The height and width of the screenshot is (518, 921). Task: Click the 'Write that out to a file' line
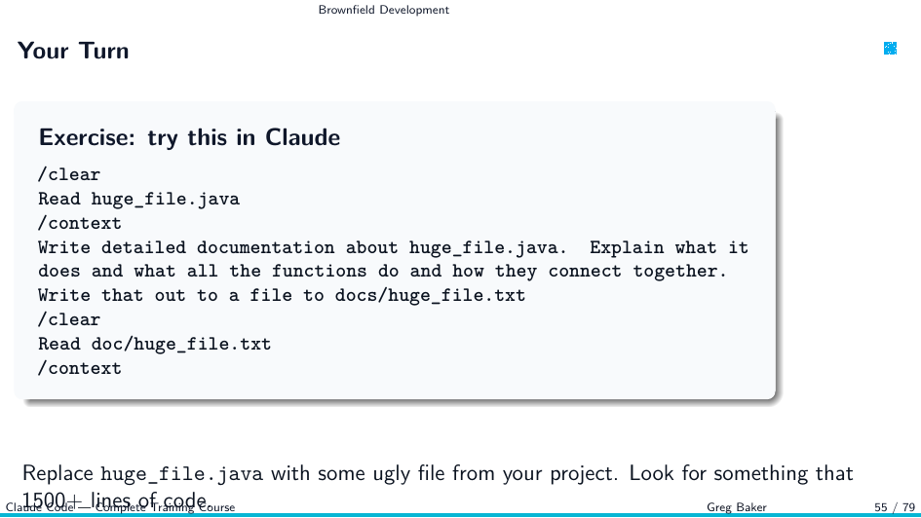coord(282,295)
